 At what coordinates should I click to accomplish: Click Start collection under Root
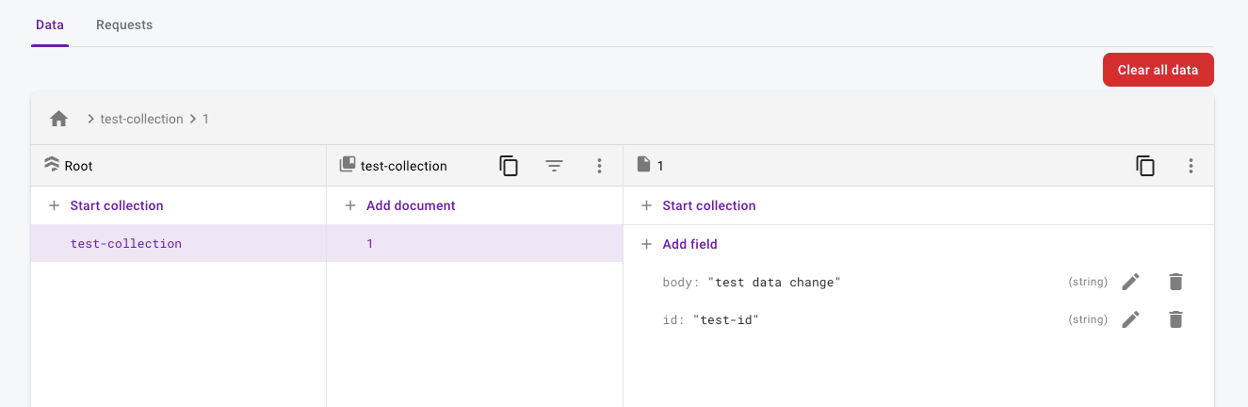coord(116,205)
